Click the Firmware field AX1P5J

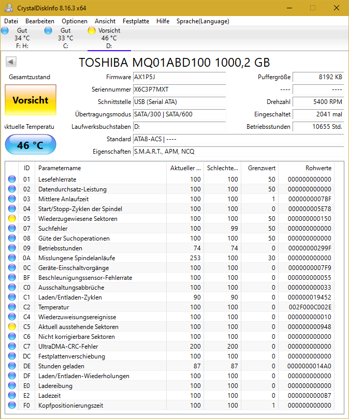coord(180,77)
